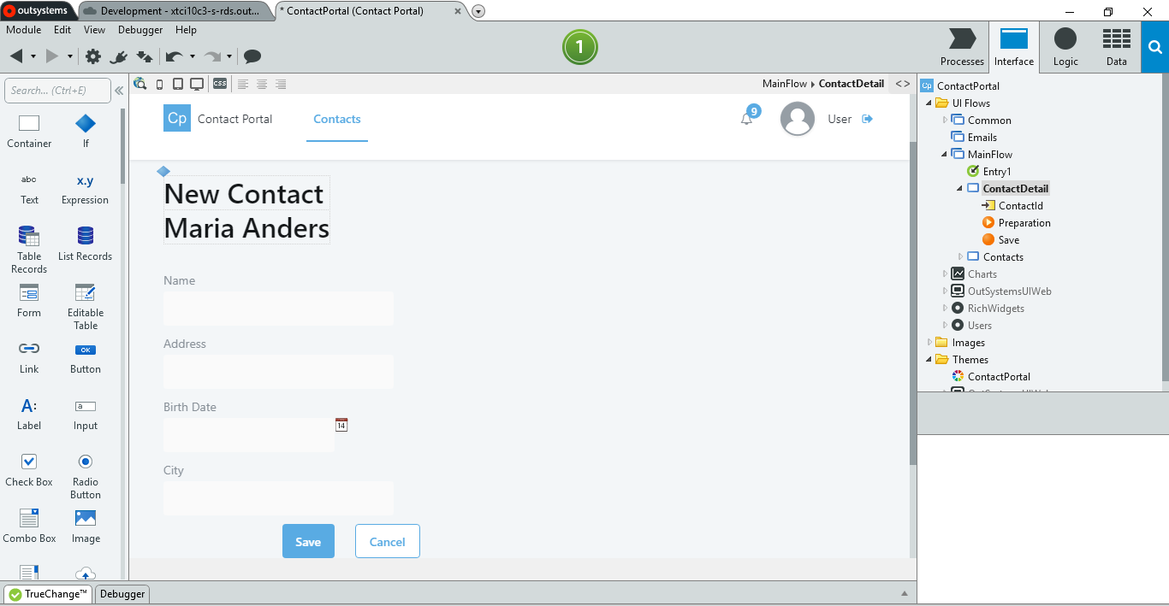
Task: Select the Radio Button widget tool
Action: 86,475
